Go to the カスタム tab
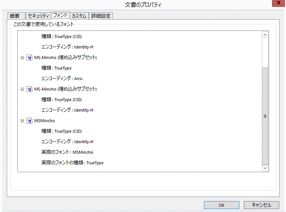Screen dimensions: 286x212 [x=79, y=16]
